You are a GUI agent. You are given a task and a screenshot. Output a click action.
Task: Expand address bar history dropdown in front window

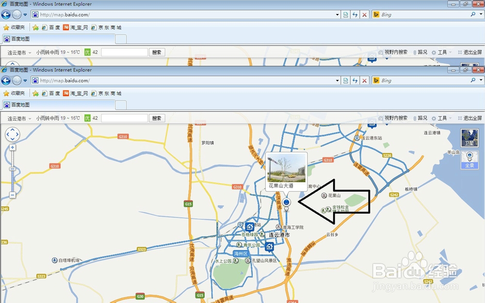click(x=337, y=80)
